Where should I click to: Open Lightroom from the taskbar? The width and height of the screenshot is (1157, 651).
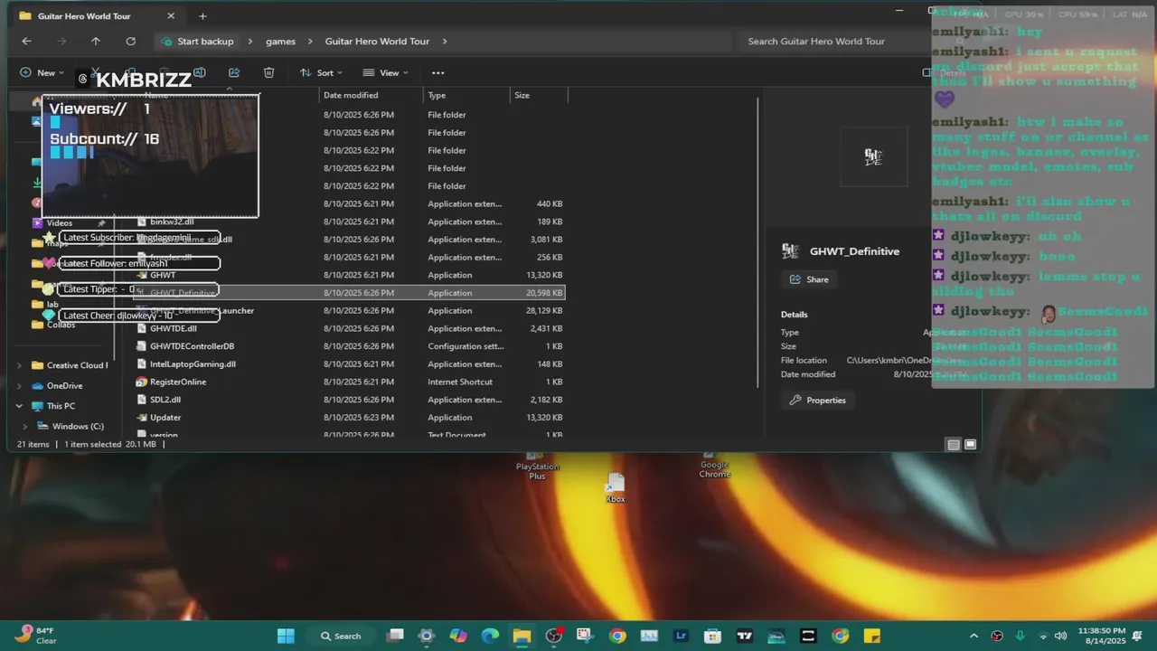click(x=681, y=636)
